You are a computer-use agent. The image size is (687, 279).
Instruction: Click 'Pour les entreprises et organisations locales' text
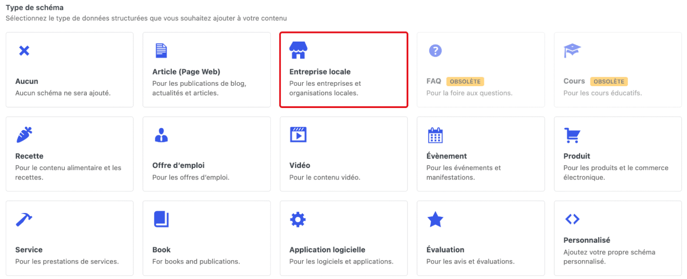click(x=325, y=88)
